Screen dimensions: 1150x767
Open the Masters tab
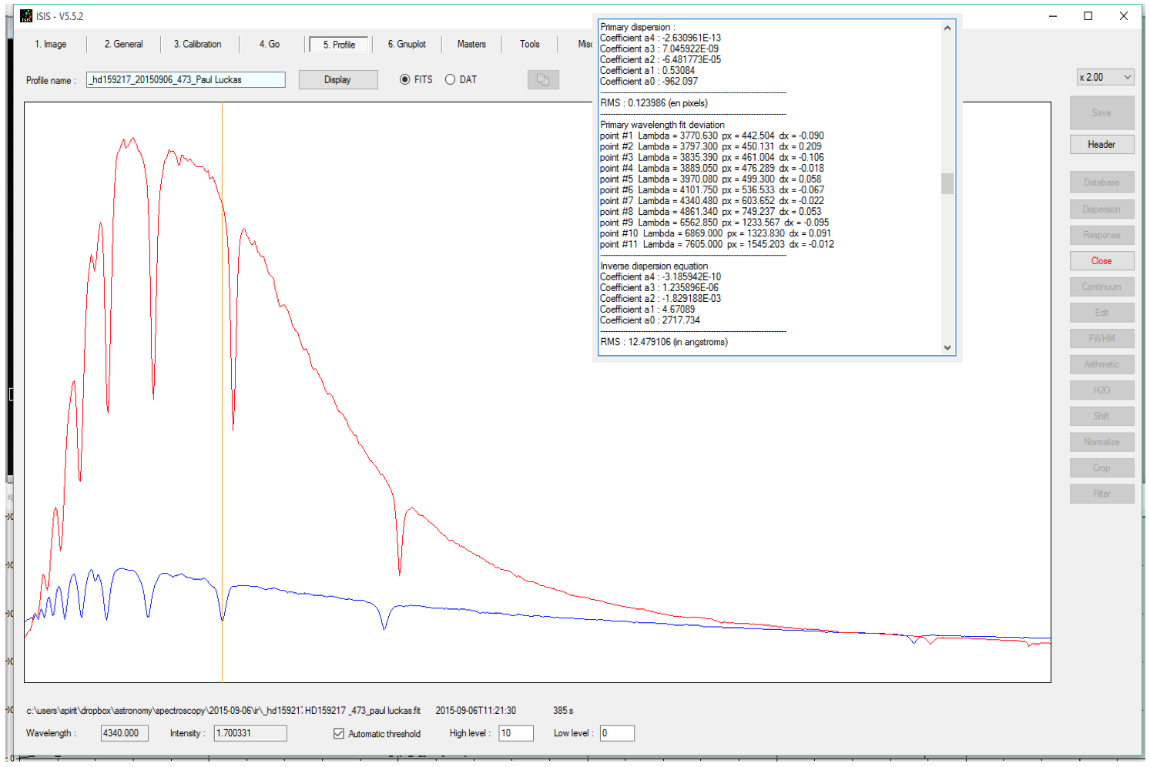tap(471, 45)
